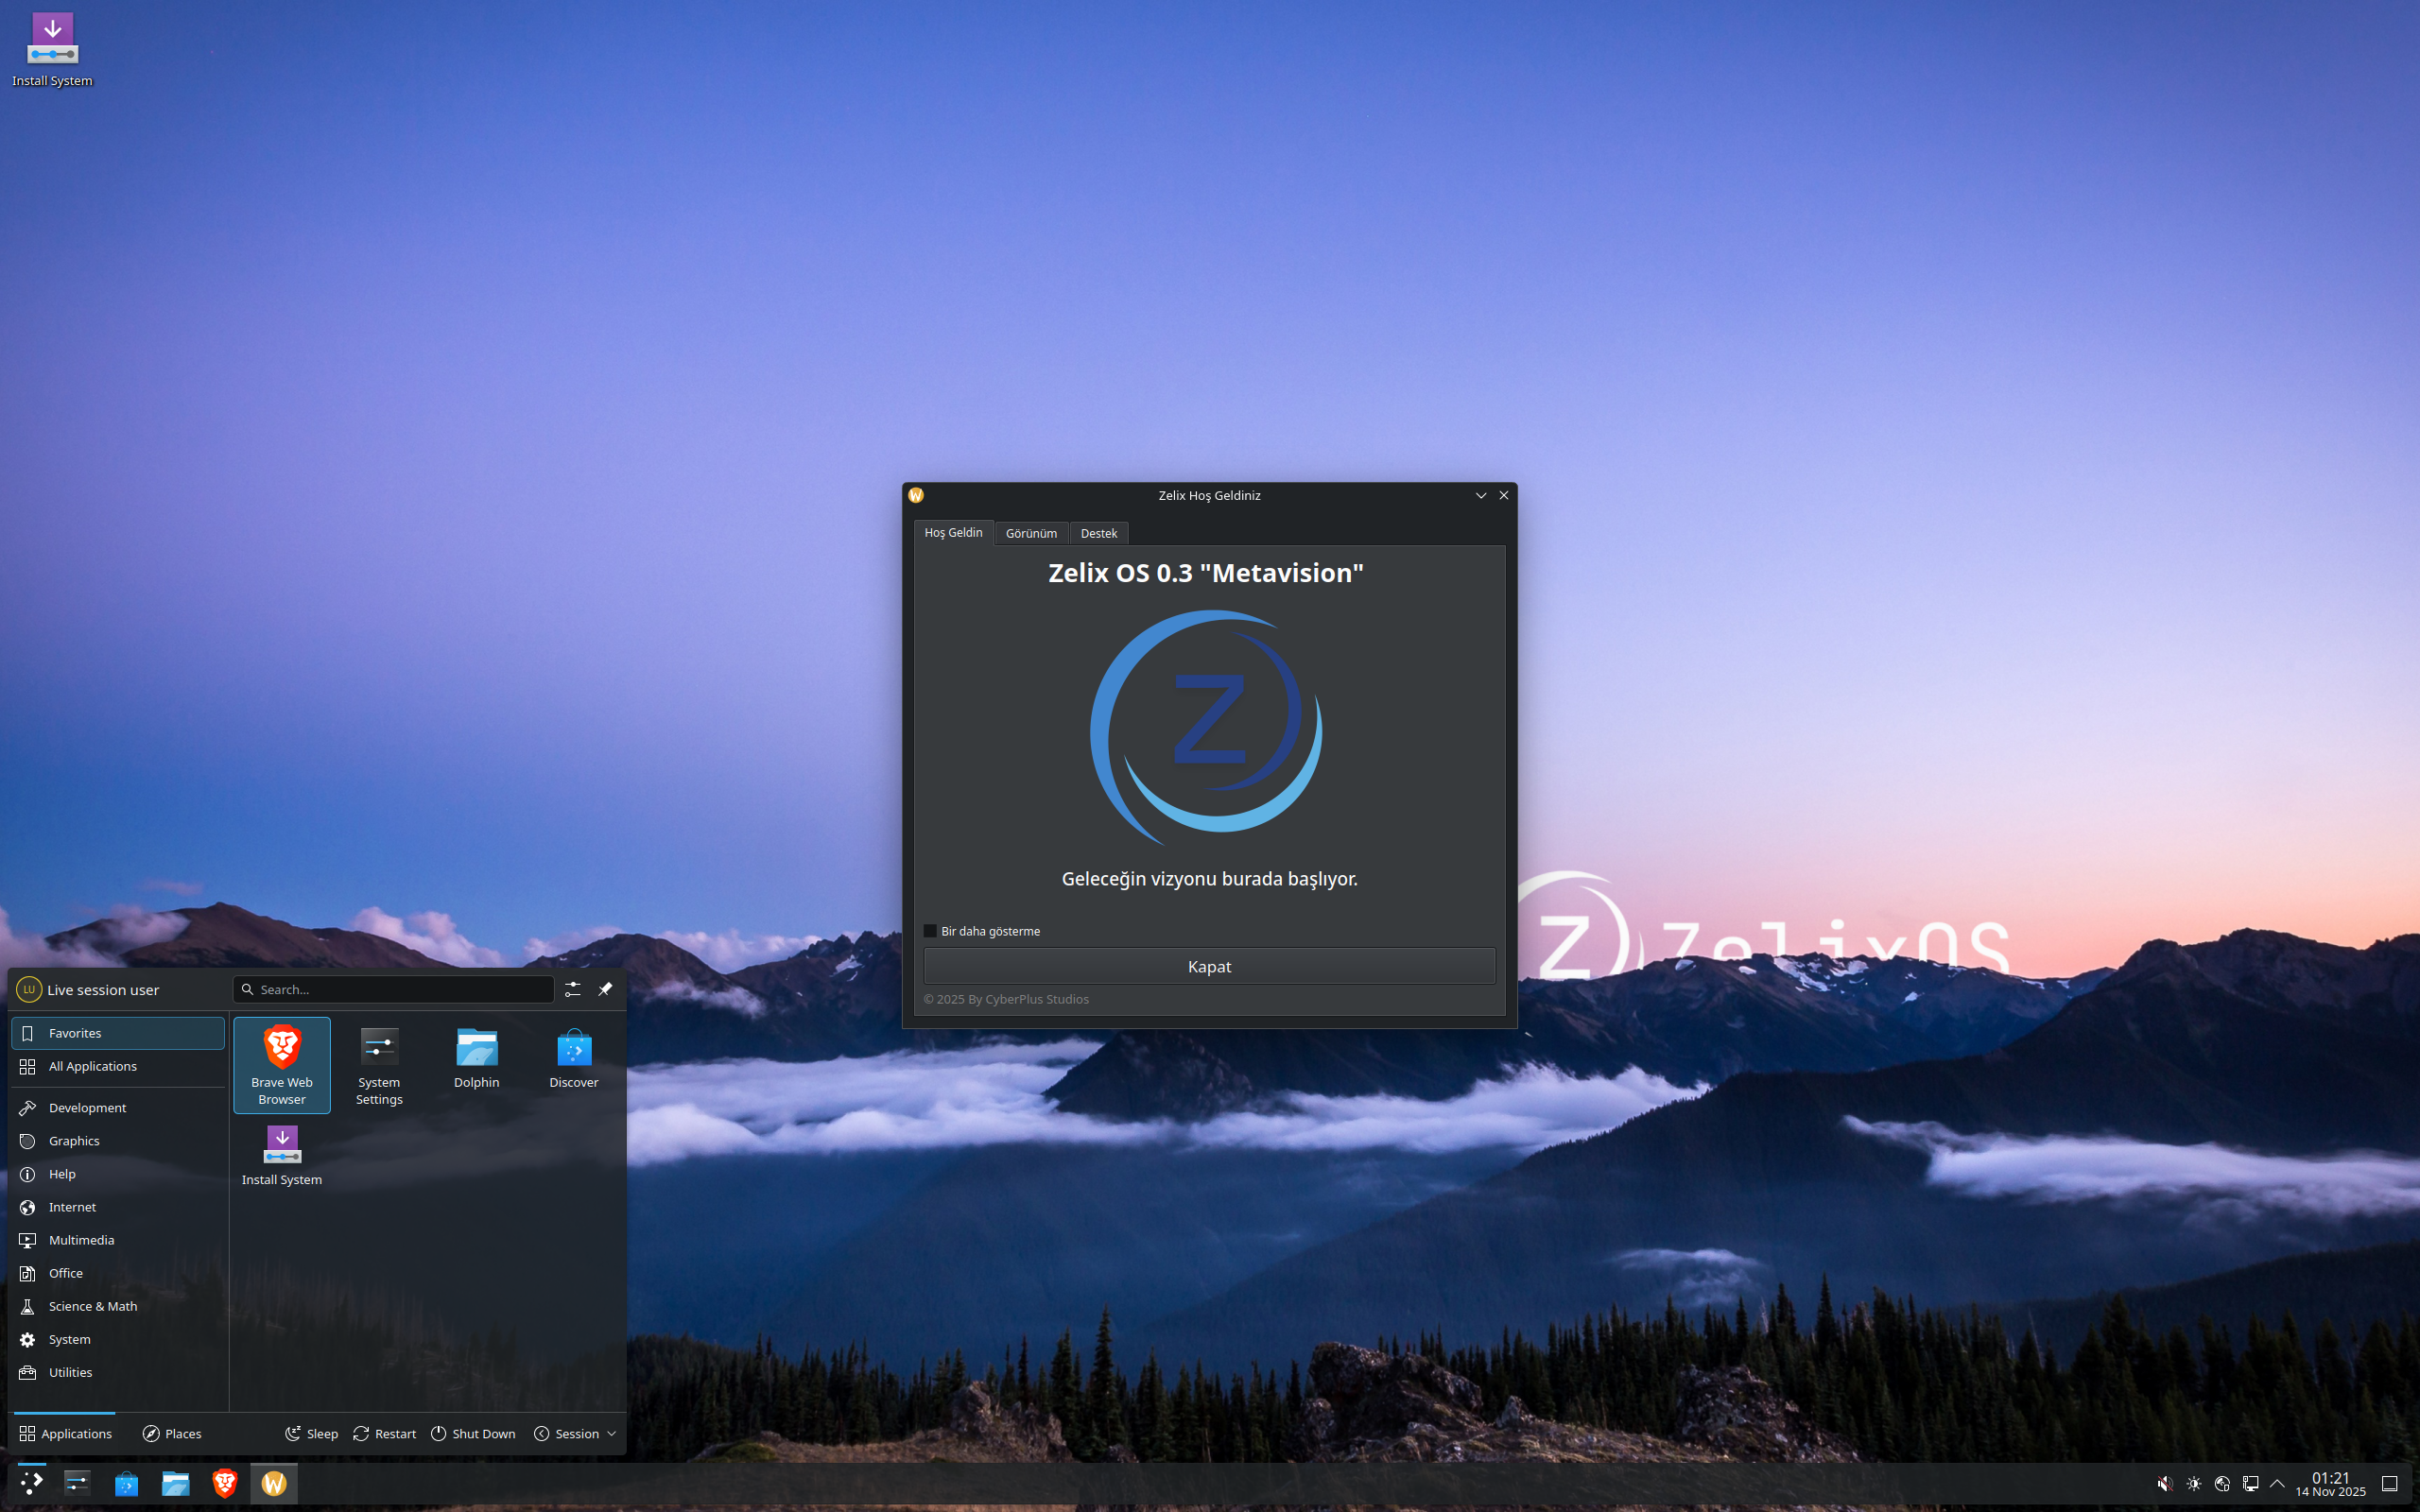Viewport: 2420px width, 1512px height.
Task: Open the Multimedia category
Action: (118, 1240)
